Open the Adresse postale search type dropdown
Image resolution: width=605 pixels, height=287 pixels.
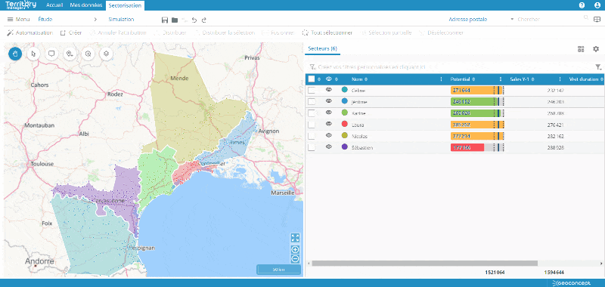coord(482,20)
